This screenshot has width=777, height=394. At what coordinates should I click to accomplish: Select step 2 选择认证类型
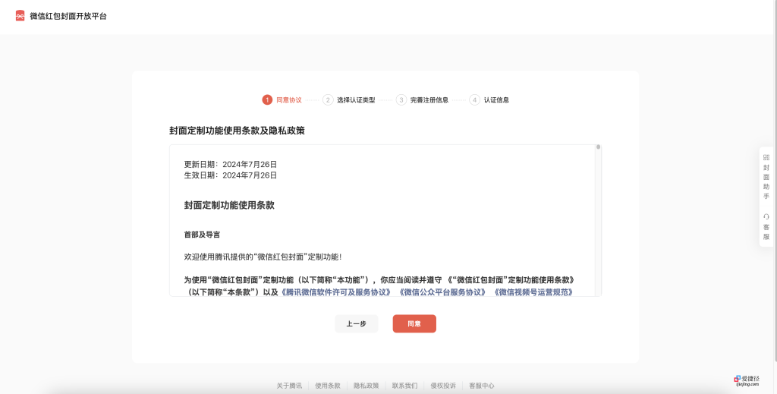click(x=349, y=100)
